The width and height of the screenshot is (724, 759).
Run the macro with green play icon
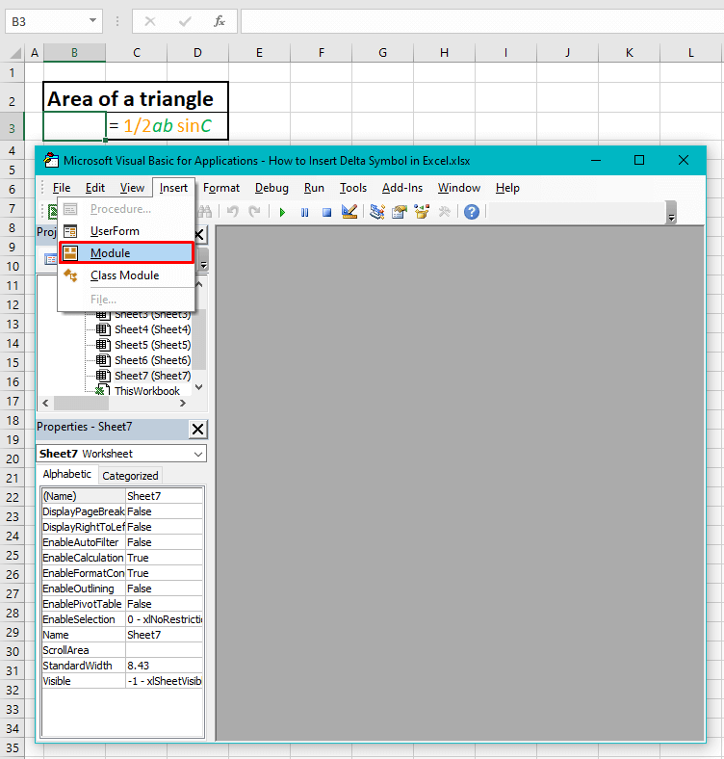[282, 212]
